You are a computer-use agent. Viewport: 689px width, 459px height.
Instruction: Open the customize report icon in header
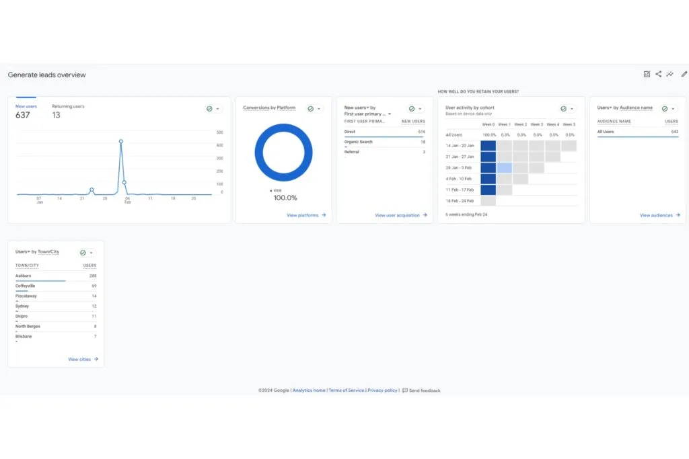tap(647, 74)
